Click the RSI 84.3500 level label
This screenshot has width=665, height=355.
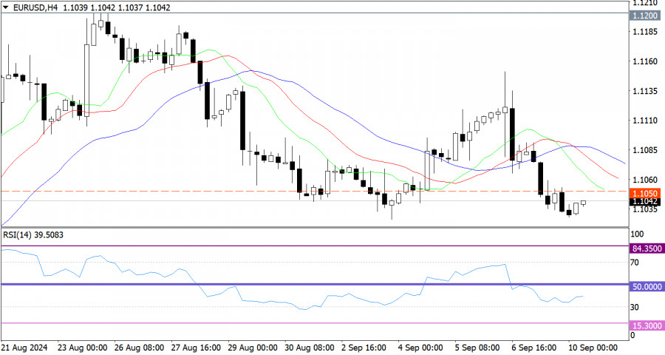(x=647, y=248)
